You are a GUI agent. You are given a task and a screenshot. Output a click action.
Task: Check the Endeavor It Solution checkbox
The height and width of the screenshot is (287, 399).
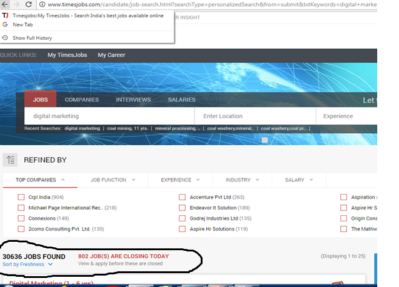[x=182, y=208]
